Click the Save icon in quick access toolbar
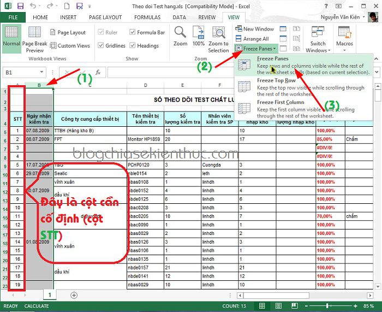 21,6
